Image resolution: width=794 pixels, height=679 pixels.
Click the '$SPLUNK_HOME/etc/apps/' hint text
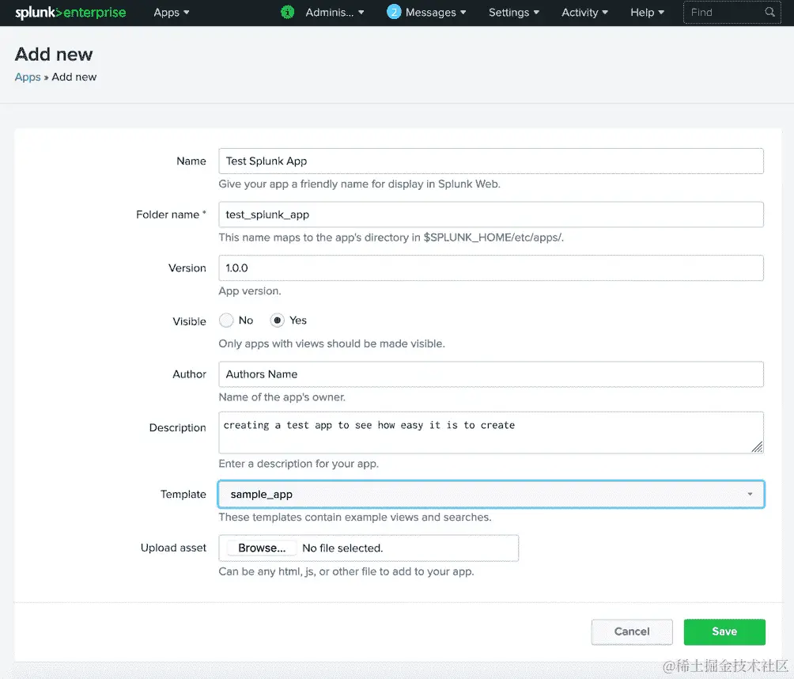[x=493, y=237]
